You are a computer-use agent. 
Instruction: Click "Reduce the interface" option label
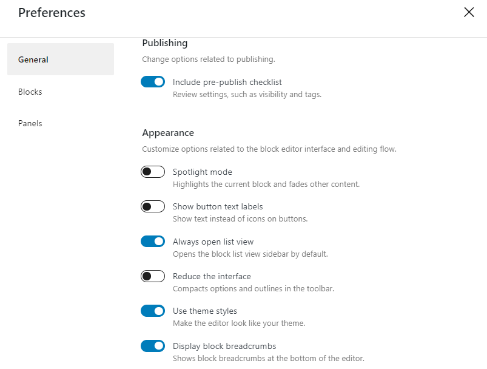pyautogui.click(x=212, y=276)
